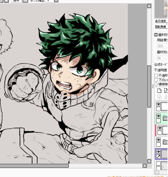
Task: Click the canvas horizontal scrollbar right arrow
Action: click(x=145, y=166)
